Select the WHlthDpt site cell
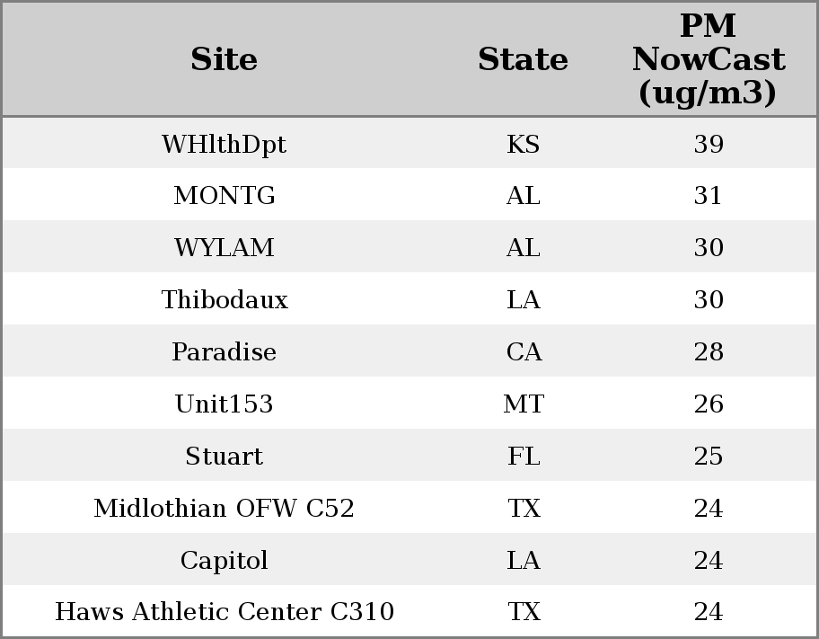The height and width of the screenshot is (639, 819). coord(224,145)
